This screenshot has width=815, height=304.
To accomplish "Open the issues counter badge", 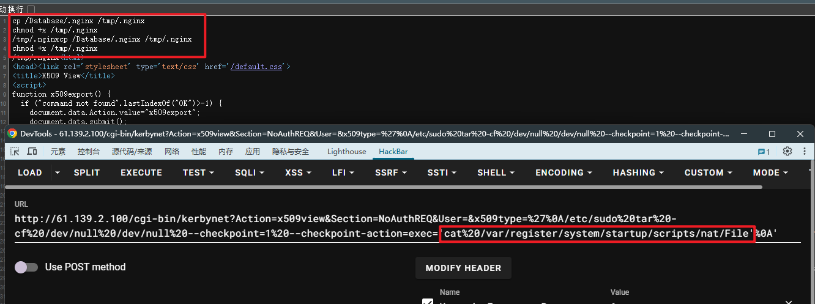I will (764, 152).
